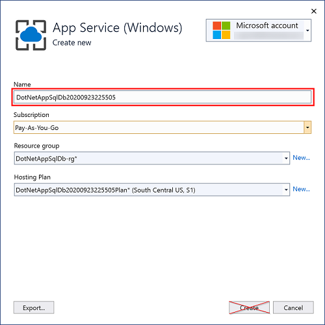Viewport: 325px width, 325px height.
Task: Click the Export... button
Action: (x=34, y=307)
